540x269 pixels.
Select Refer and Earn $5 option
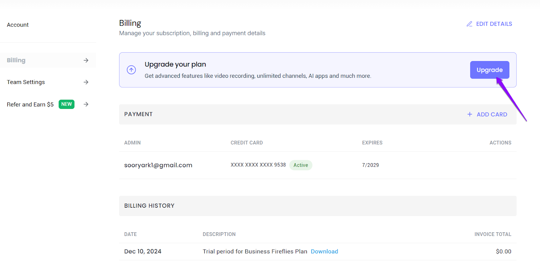[x=30, y=104]
